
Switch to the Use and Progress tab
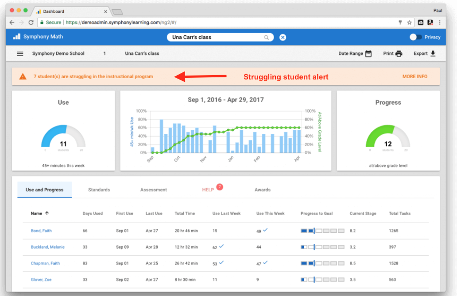click(x=44, y=190)
